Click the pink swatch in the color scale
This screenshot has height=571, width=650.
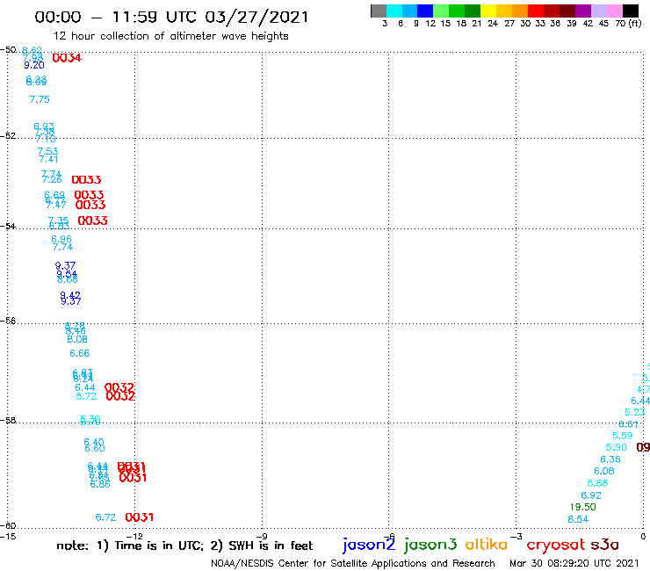coord(615,11)
